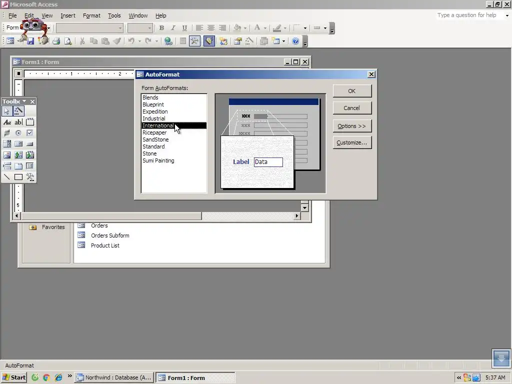Select the Option Group tool in Toolbox

[29, 122]
